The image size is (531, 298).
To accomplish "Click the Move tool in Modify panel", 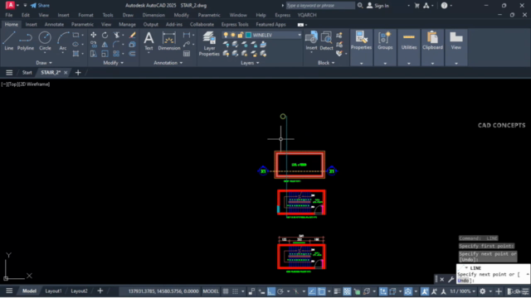I will 94,35.
